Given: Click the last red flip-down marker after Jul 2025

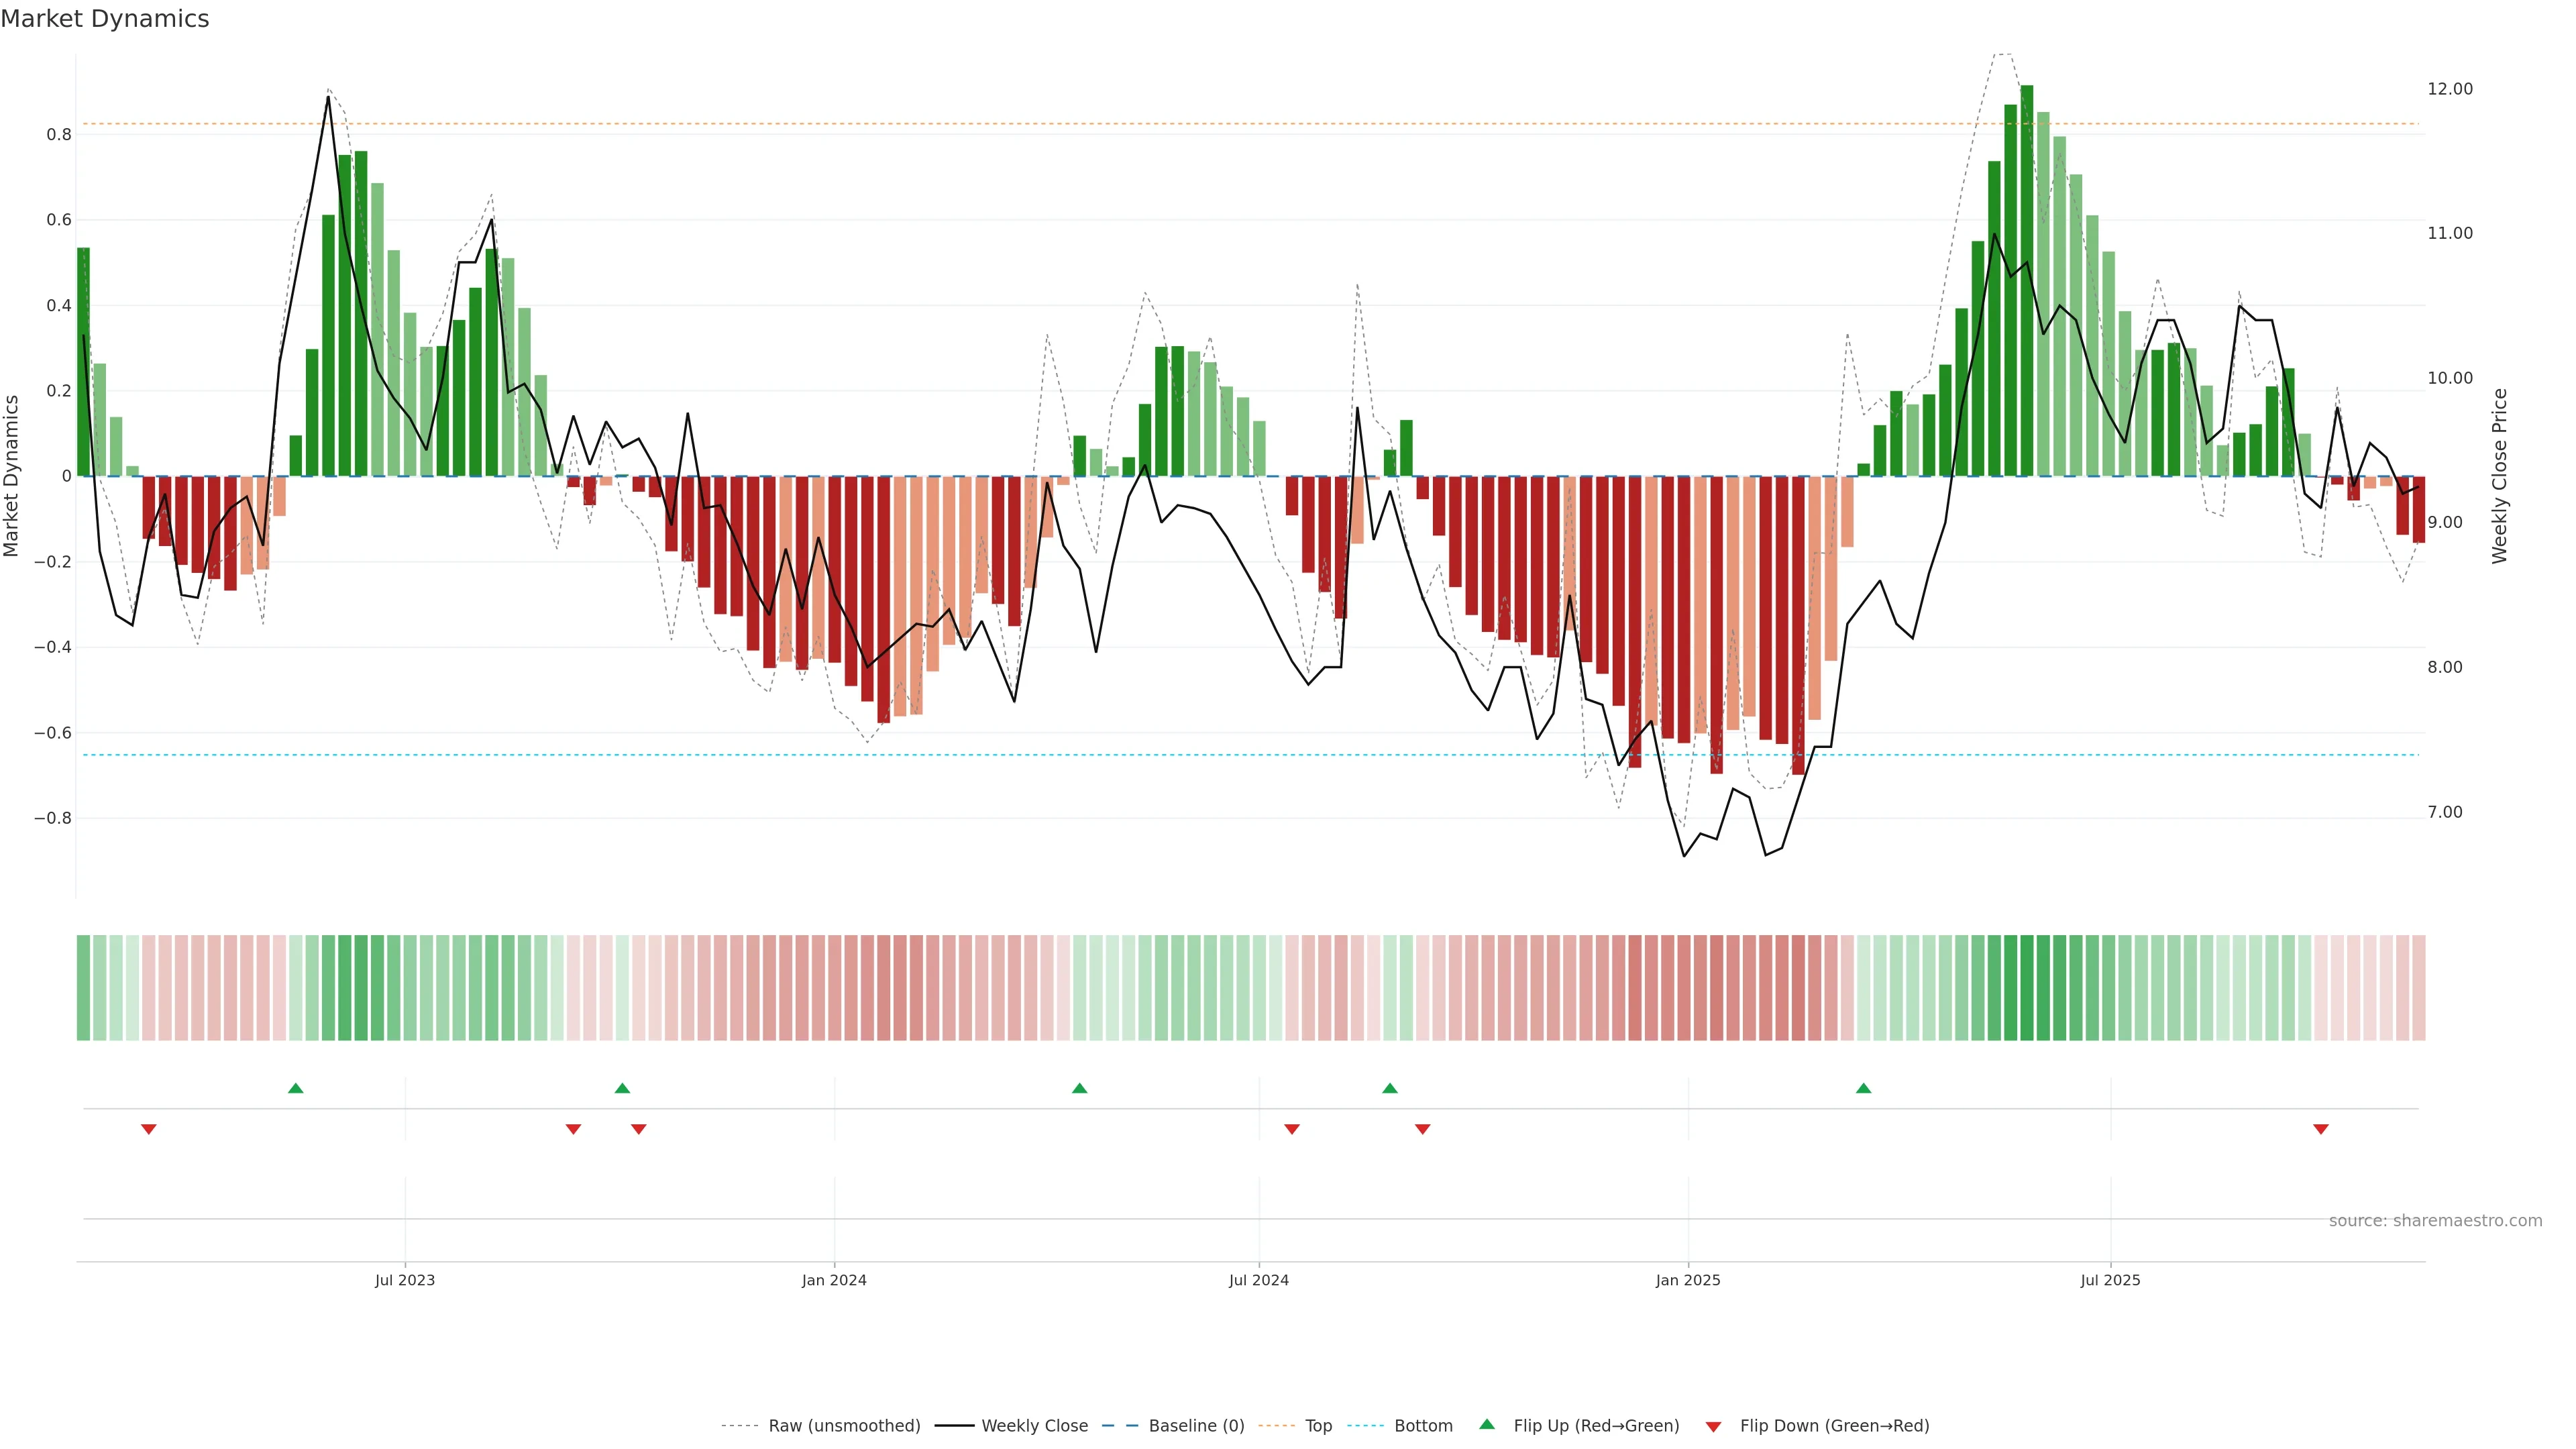Looking at the screenshot, I should coord(2321,1129).
